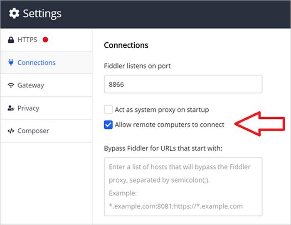Click the Composer code brackets icon
This screenshot has height=225, width=291.
11,131
